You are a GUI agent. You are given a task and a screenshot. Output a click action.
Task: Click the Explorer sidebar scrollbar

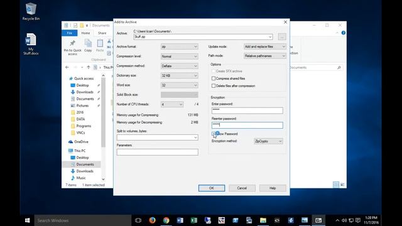103,113
